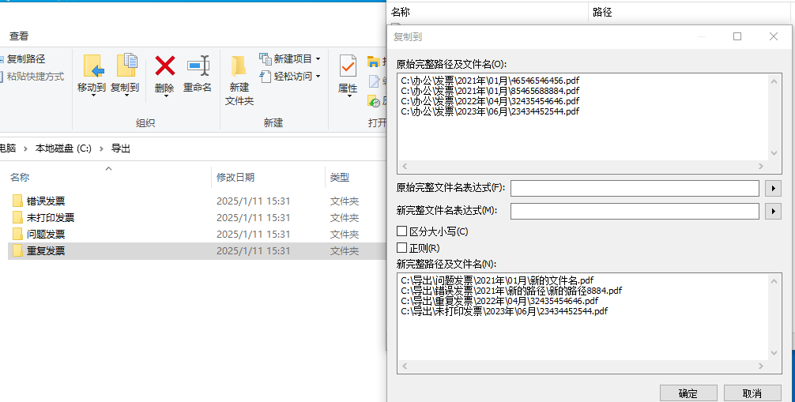Expand breadcrumb chevron before 本地磁盘 (C:)

[25, 148]
